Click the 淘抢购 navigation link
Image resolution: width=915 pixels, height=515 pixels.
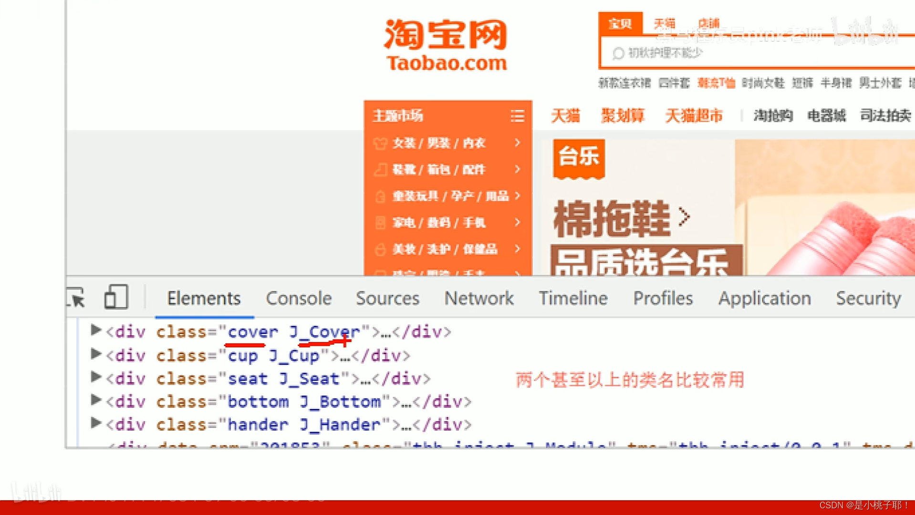773,115
